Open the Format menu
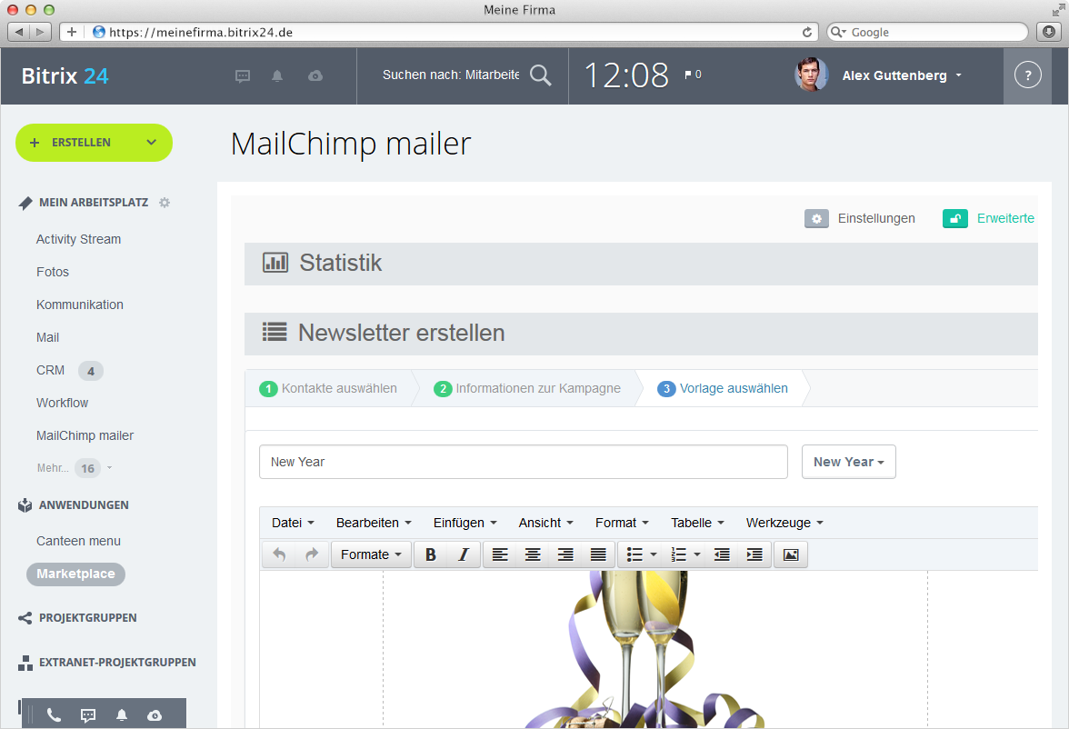Image resolution: width=1069 pixels, height=729 pixels. pos(622,523)
